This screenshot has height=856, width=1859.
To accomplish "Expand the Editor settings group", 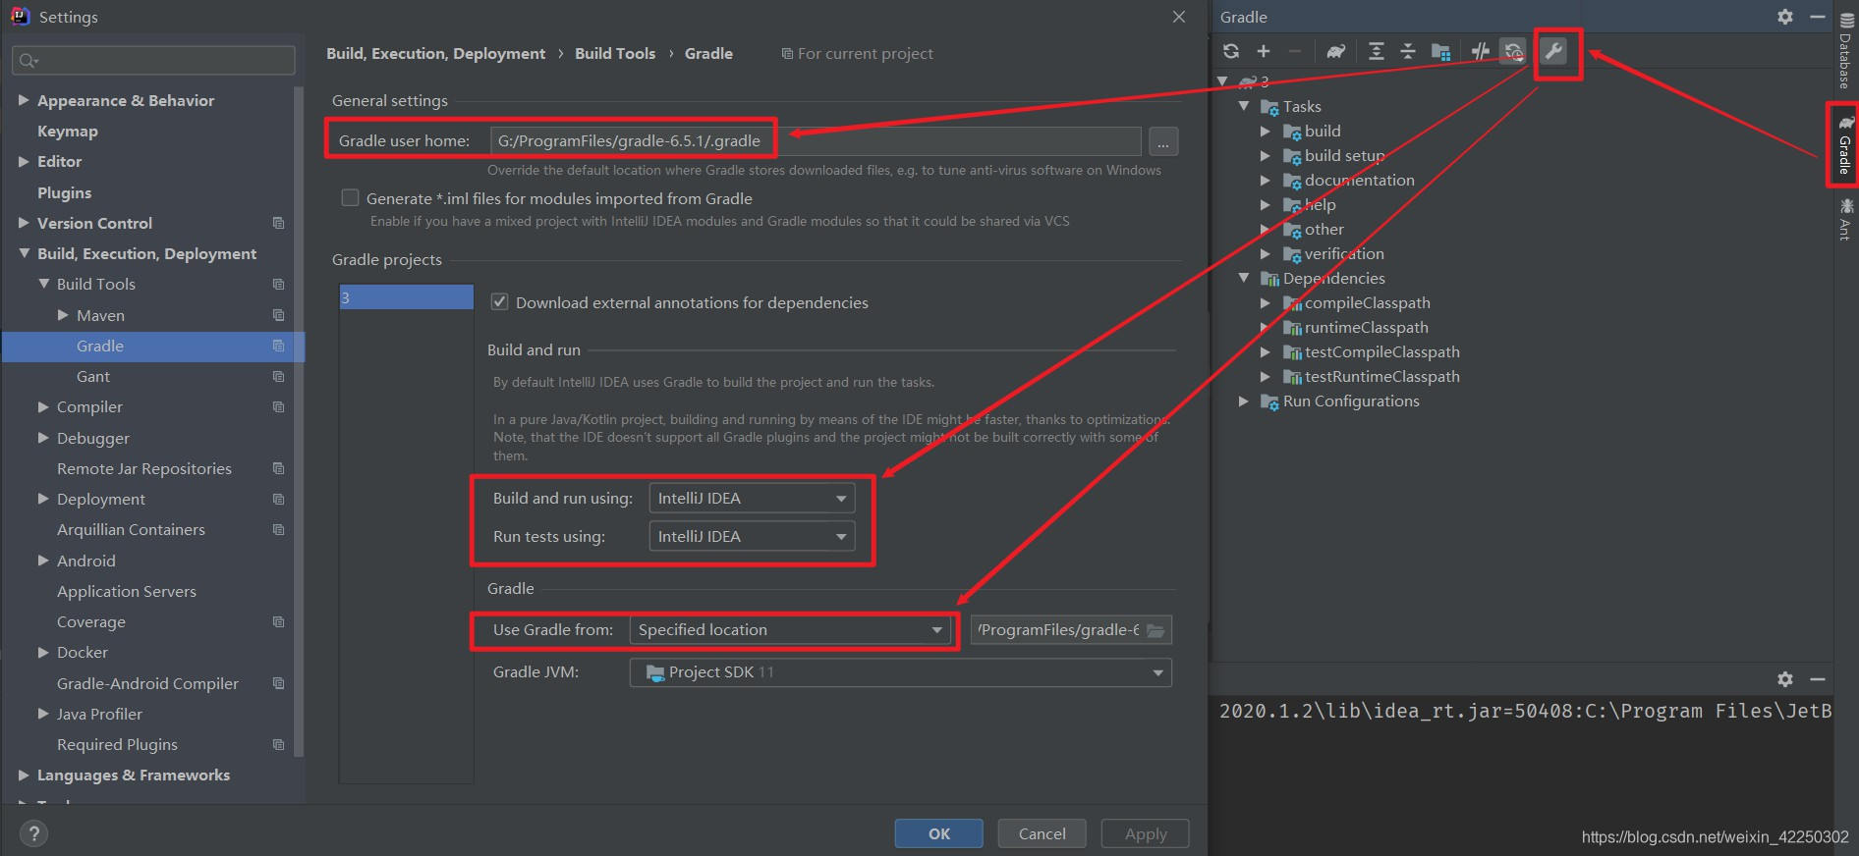I will pos(24,161).
